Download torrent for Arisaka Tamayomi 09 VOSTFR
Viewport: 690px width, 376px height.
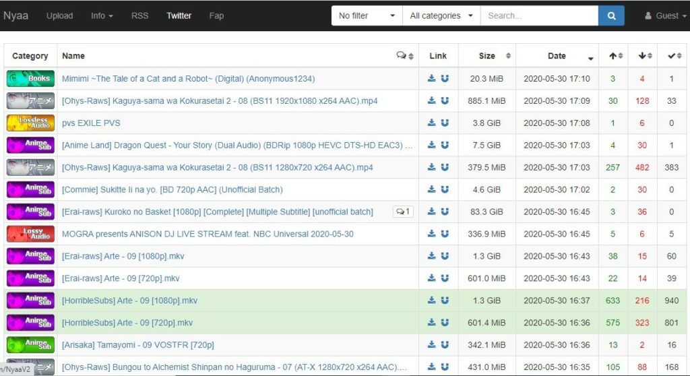[431, 345]
